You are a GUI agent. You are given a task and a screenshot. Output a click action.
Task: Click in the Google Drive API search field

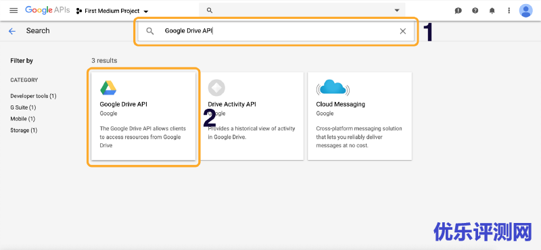[276, 31]
